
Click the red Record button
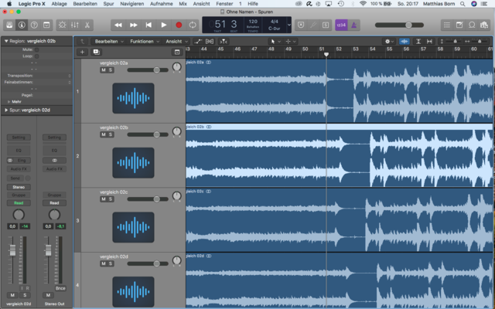[179, 25]
